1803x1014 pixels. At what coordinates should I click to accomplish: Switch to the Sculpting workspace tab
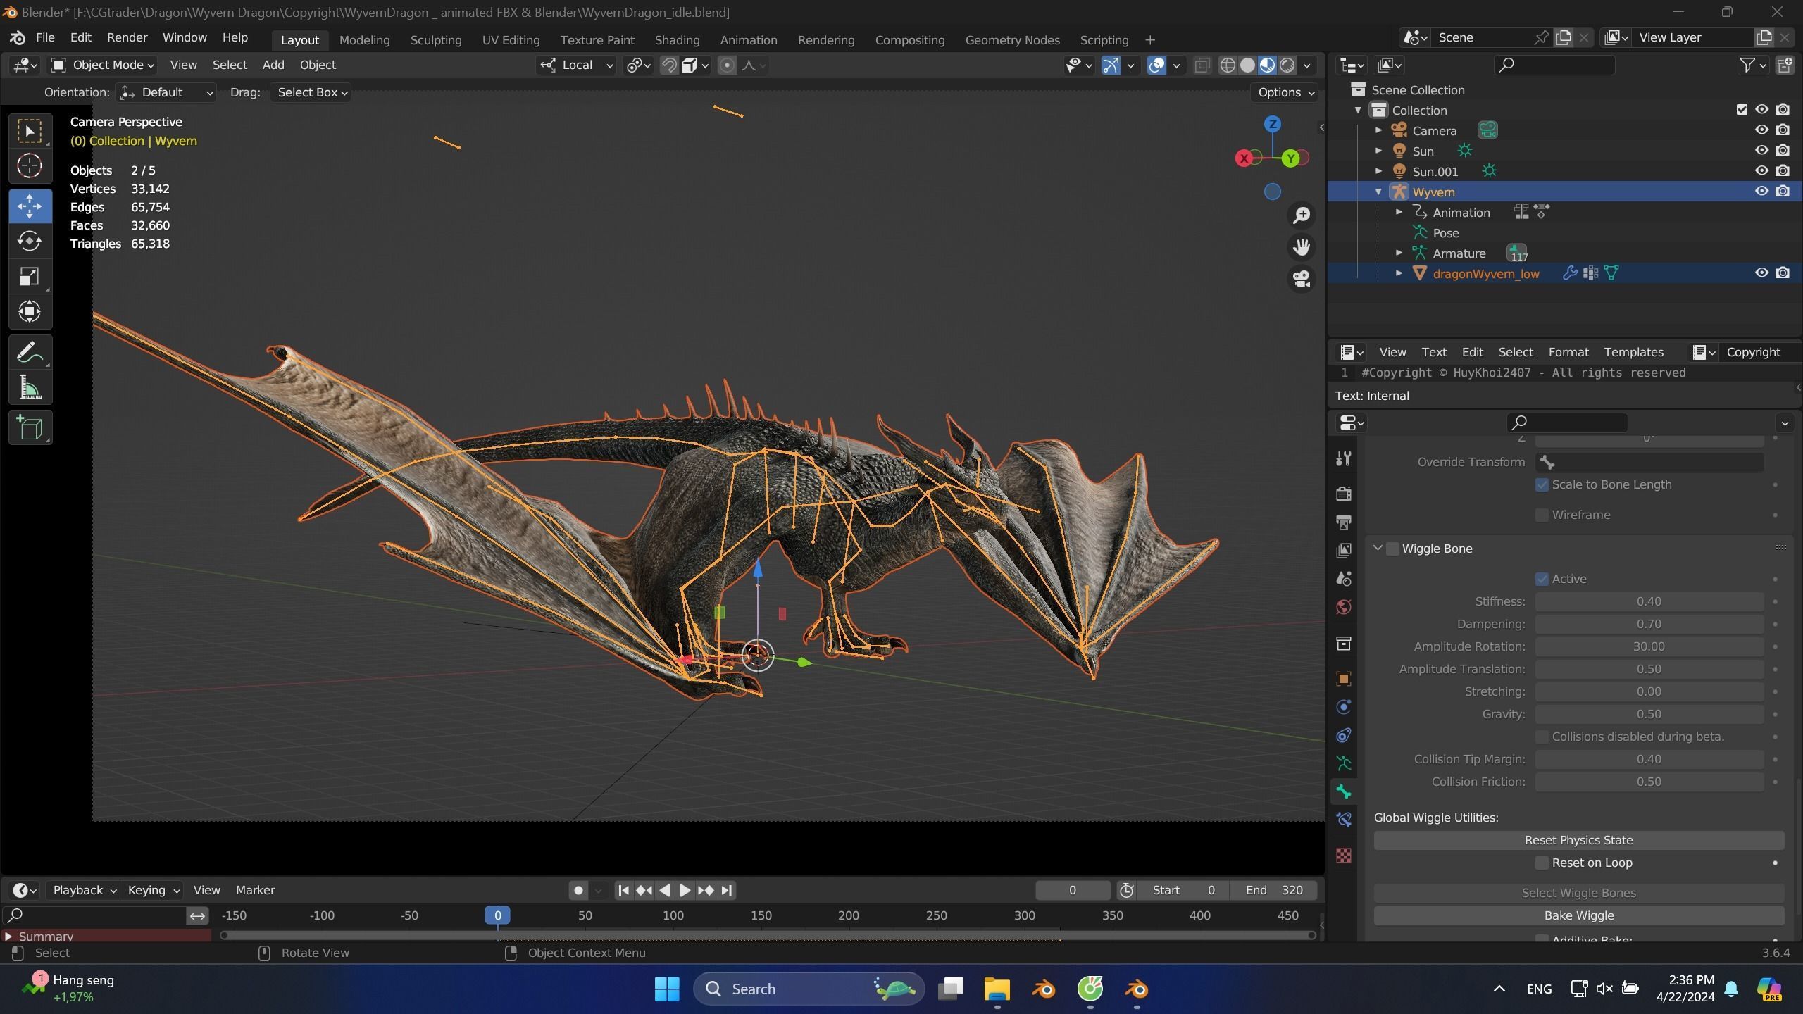(436, 40)
